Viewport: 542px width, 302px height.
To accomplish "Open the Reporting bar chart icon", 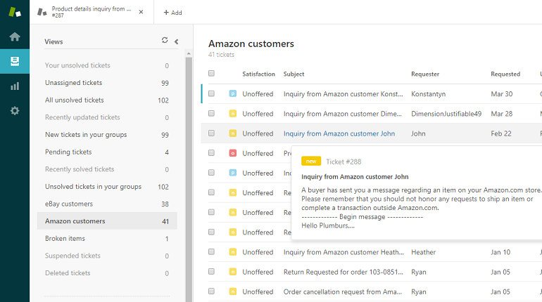I will point(14,86).
